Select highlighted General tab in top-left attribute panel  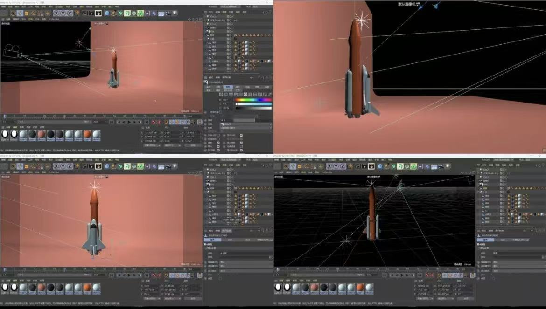click(x=228, y=87)
